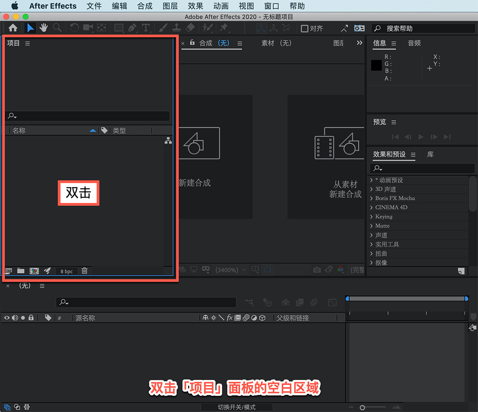Select the Selection arrow tool
The height and width of the screenshot is (412, 478).
[30, 28]
